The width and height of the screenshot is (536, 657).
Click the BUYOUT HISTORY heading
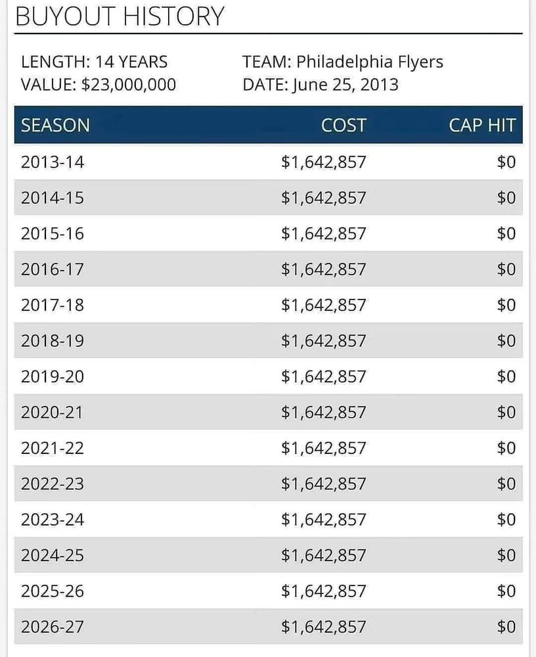pyautogui.click(x=120, y=16)
